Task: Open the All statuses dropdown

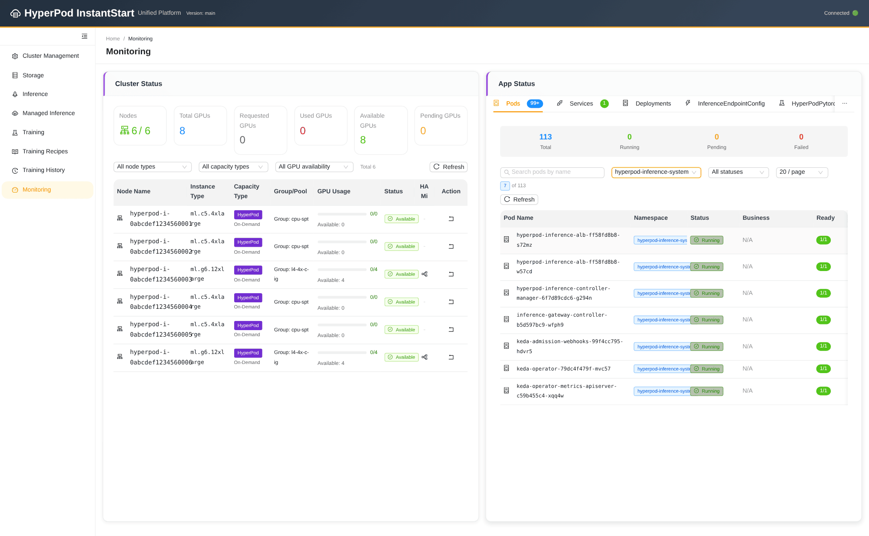Action: tap(738, 172)
